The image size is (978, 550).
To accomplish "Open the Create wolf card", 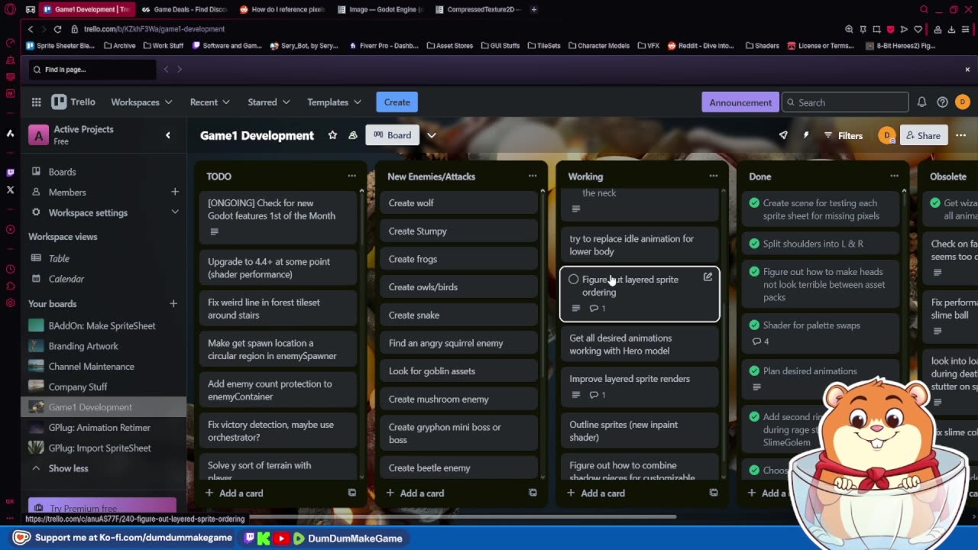I will pos(459,203).
